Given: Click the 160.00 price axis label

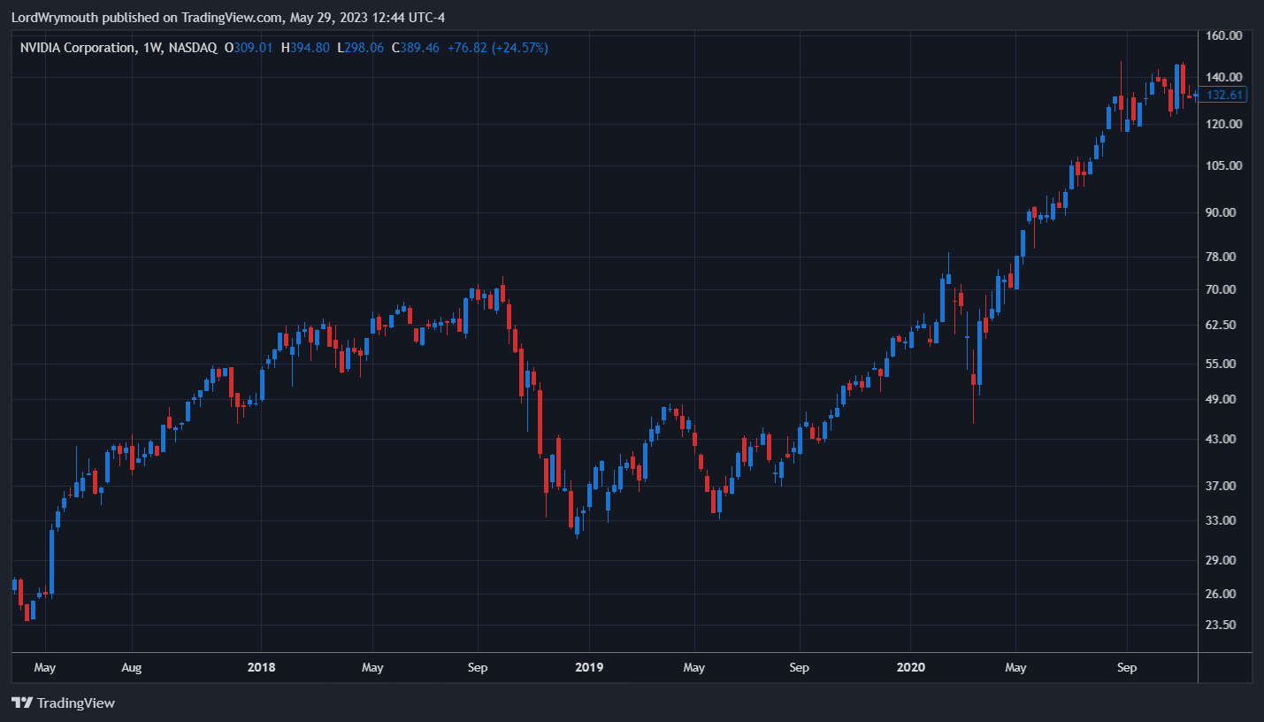Looking at the screenshot, I should click(x=1225, y=35).
